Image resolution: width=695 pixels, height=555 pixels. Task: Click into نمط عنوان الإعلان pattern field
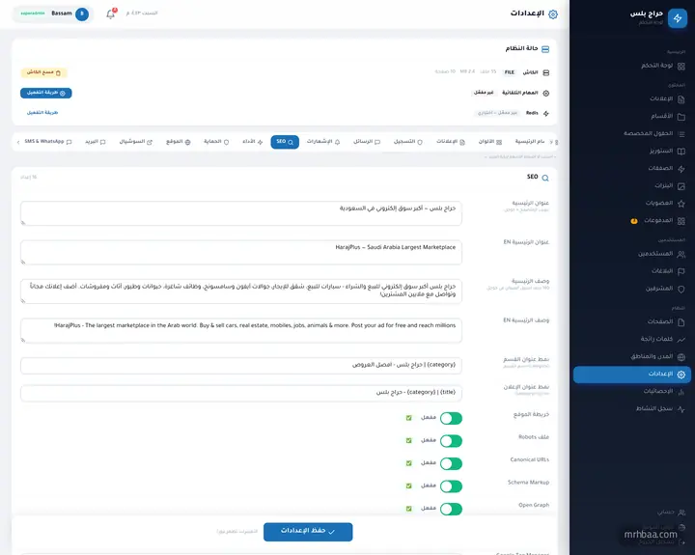[x=241, y=393]
